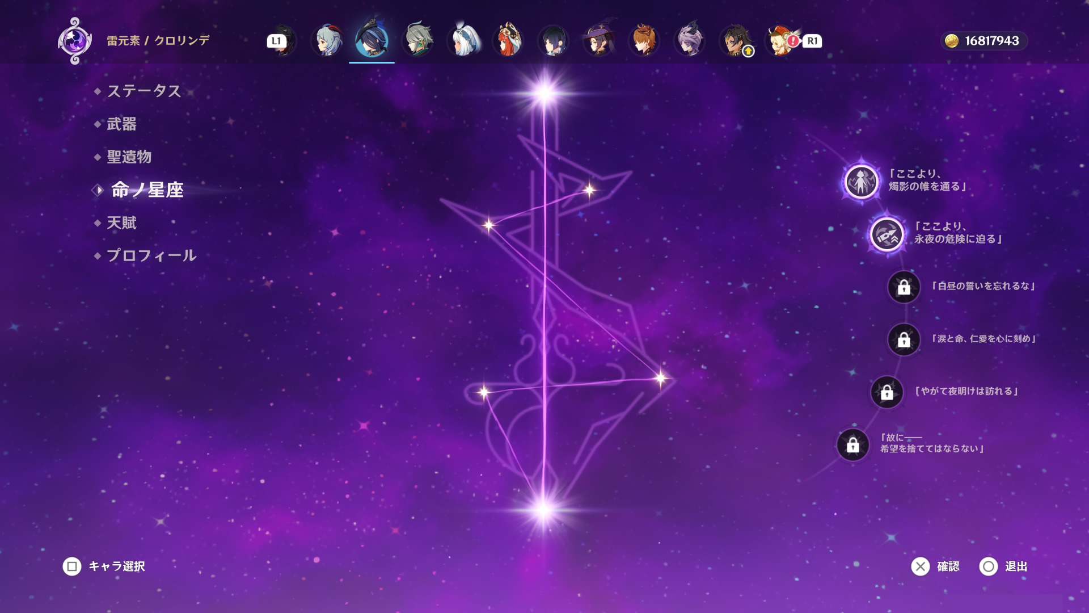This screenshot has width=1089, height=613.
Task: Select short dark-haired portrait right of Nilou
Action: [554, 40]
